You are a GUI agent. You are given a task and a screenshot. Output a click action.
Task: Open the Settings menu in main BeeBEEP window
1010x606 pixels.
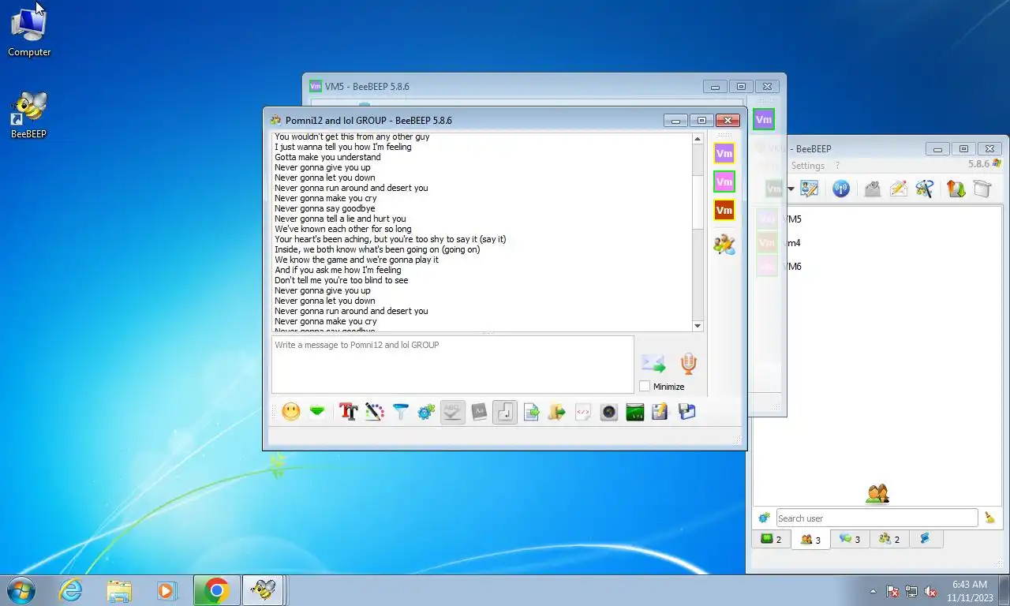pyautogui.click(x=808, y=166)
